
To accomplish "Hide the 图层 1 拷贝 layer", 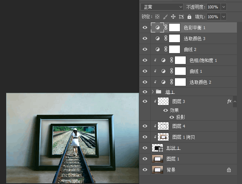I will click(145, 137).
